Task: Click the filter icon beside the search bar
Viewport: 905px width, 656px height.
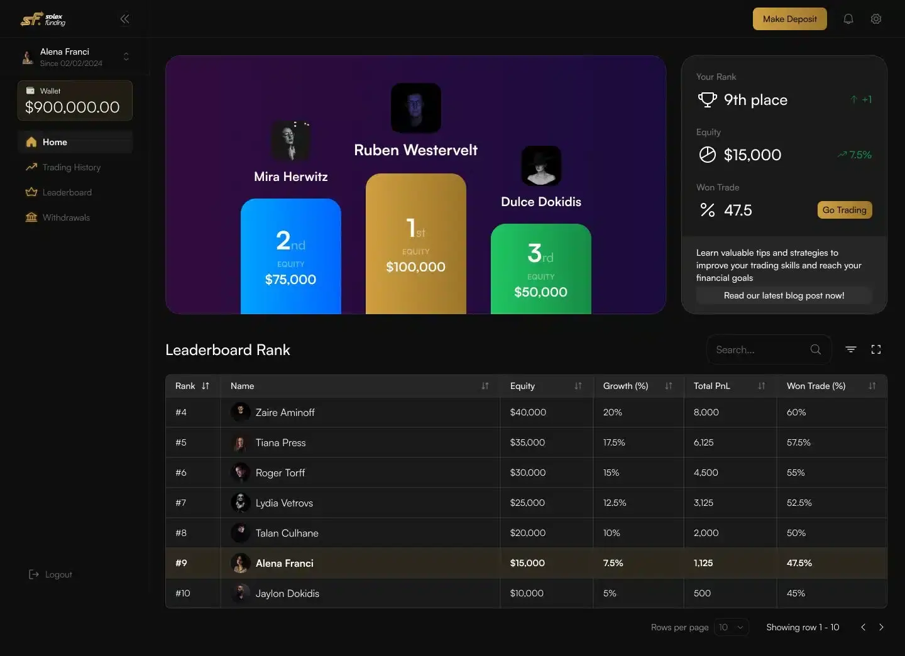Action: pos(850,349)
